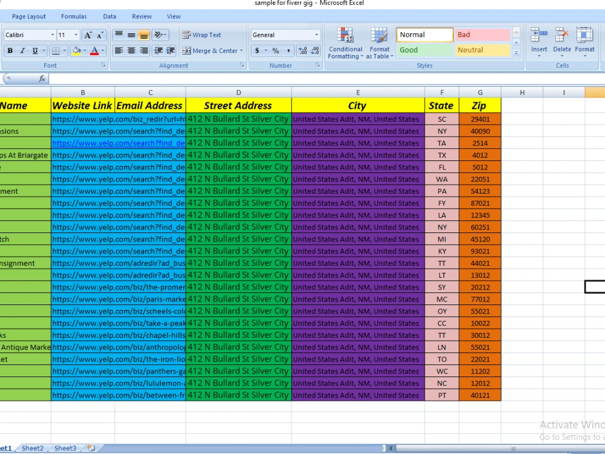
Task: Increase font size with Grow Font
Action: tap(88, 35)
